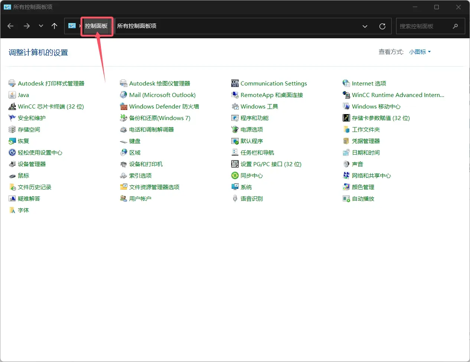
Task: Expand the chevron before 控制面板 in the address bar
Action: coord(80,26)
